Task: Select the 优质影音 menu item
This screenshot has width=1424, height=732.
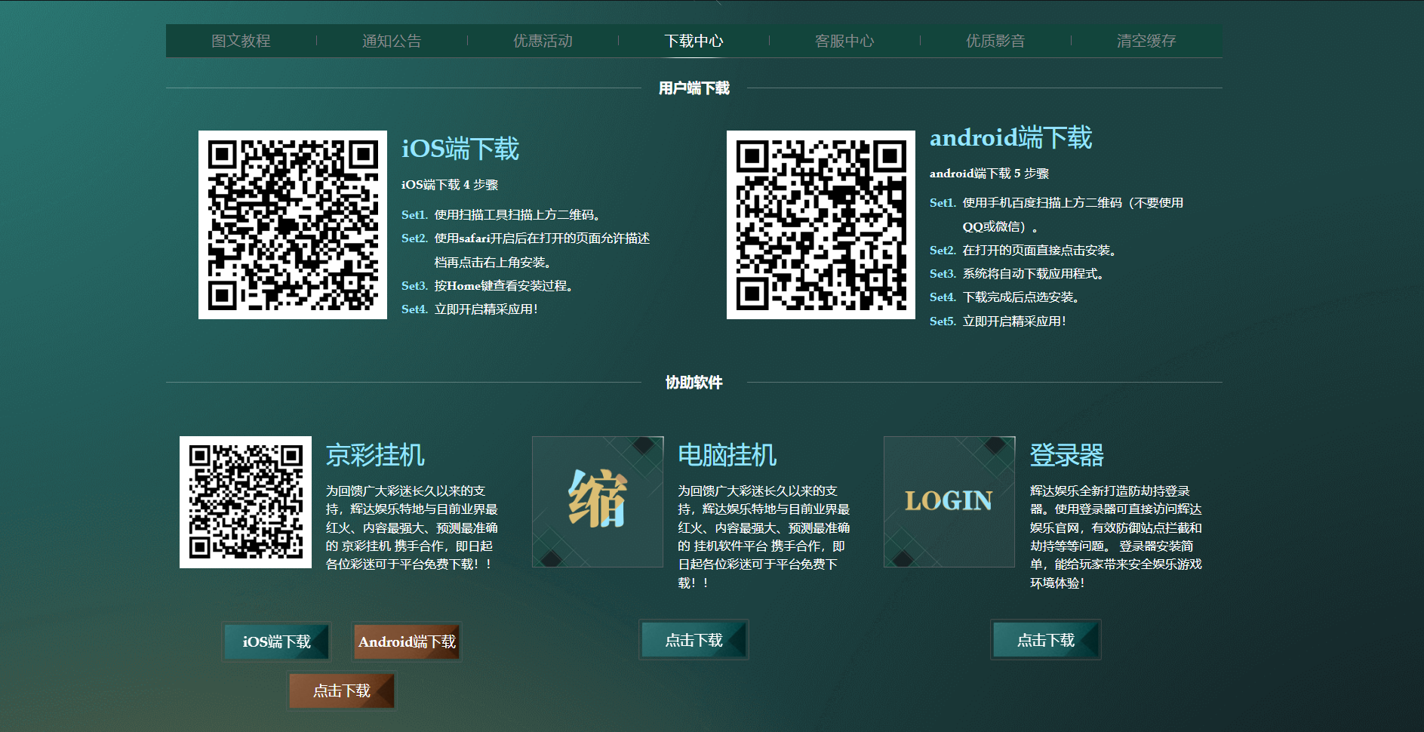Action: (x=995, y=41)
